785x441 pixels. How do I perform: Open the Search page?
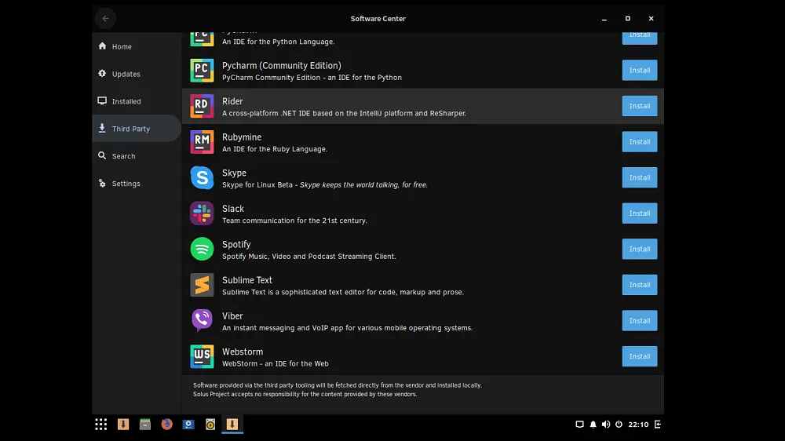136,156
